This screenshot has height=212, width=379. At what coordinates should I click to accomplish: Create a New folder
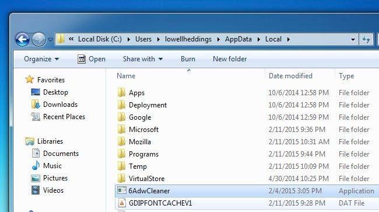(x=230, y=59)
